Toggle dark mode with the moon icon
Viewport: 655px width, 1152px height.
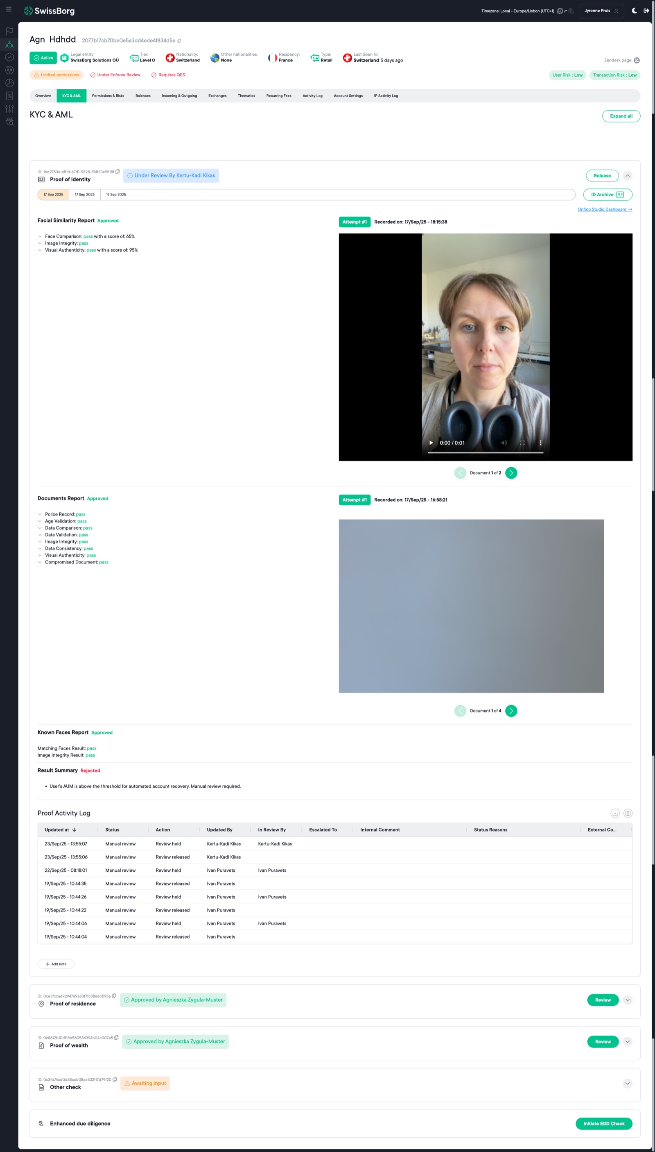[x=634, y=11]
